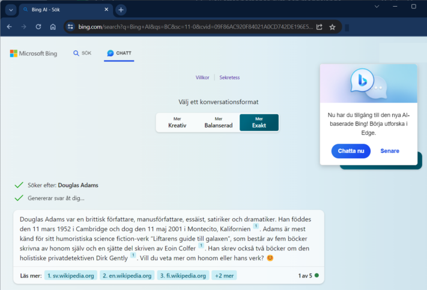The height and width of the screenshot is (290, 427).
Task: Select Mer Balanserad conversation style
Action: click(218, 122)
